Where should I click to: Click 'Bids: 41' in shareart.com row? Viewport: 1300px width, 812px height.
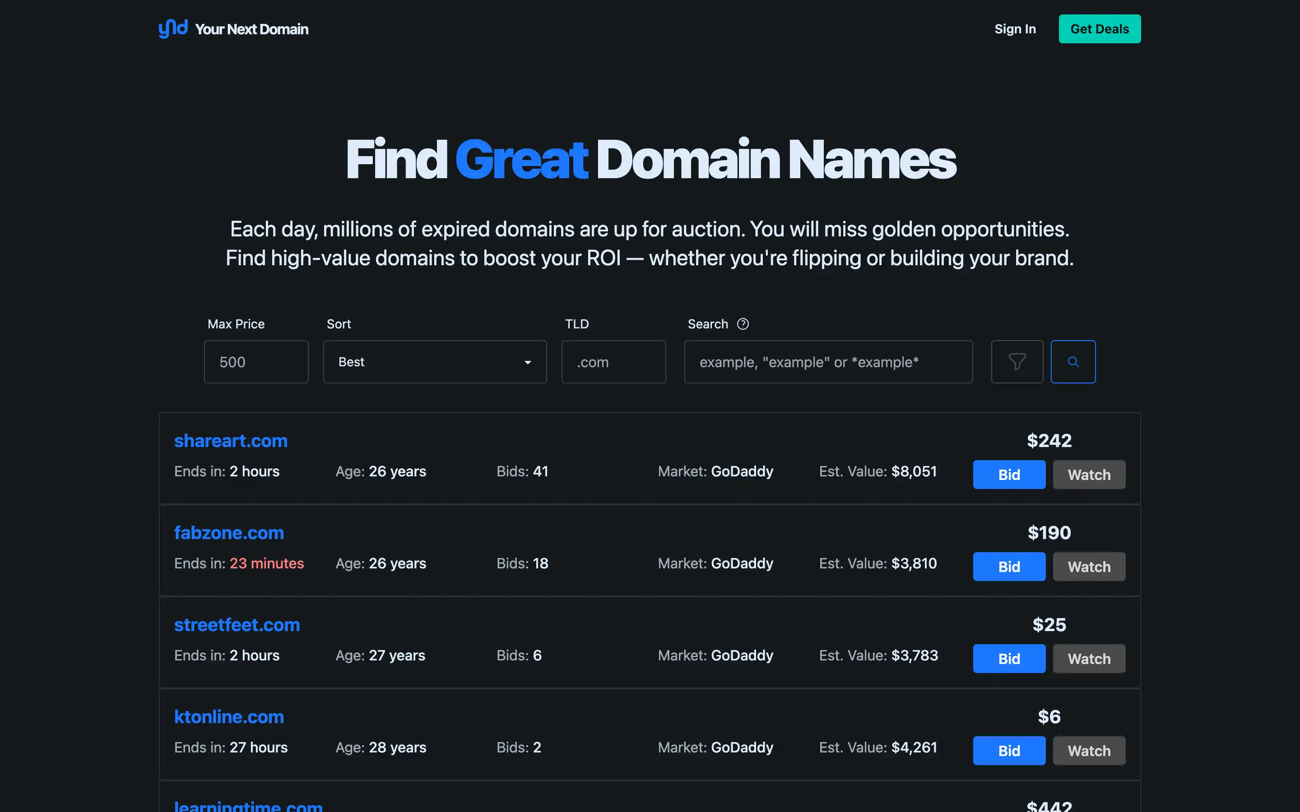[522, 471]
